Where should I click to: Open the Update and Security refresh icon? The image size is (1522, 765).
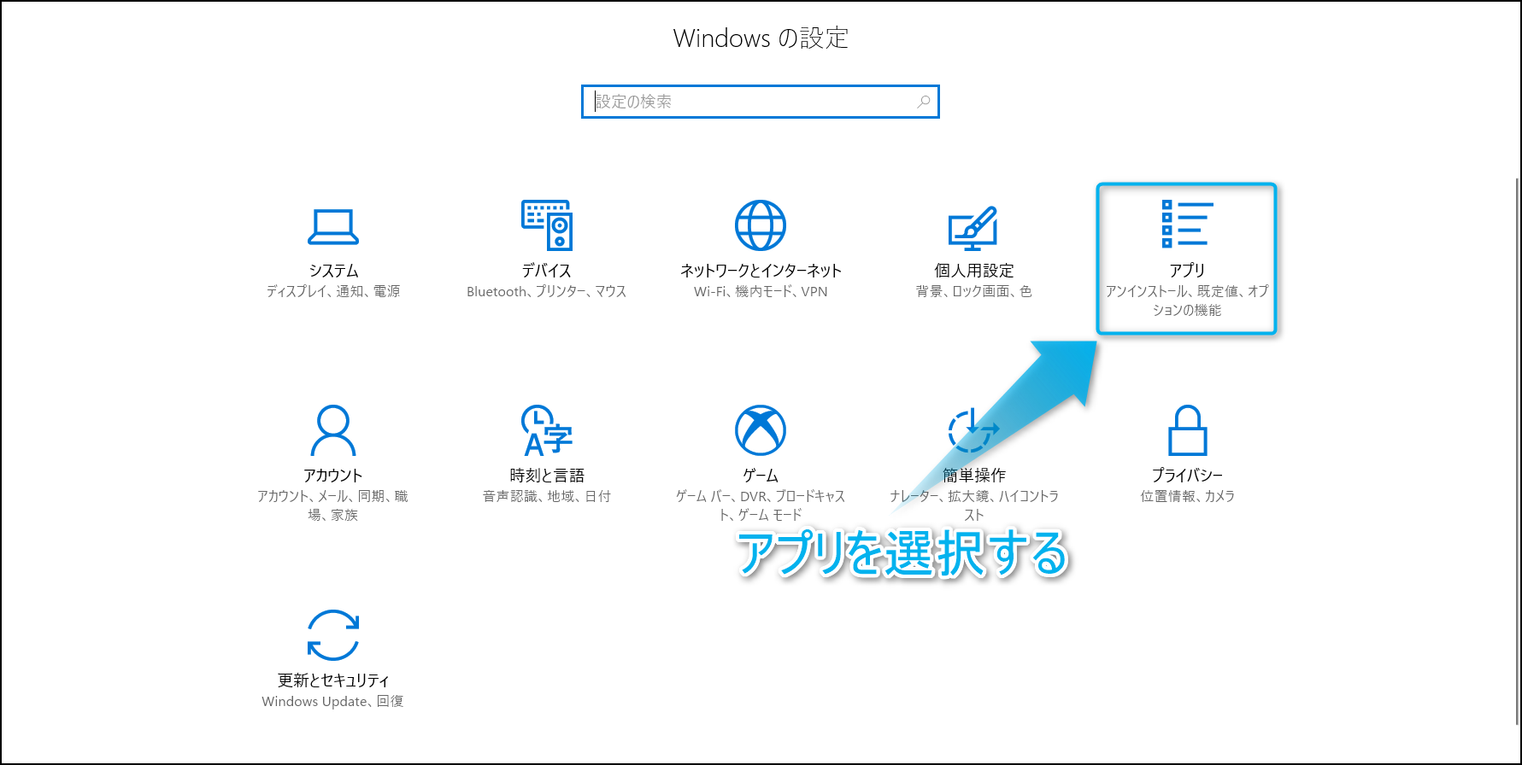coord(332,635)
